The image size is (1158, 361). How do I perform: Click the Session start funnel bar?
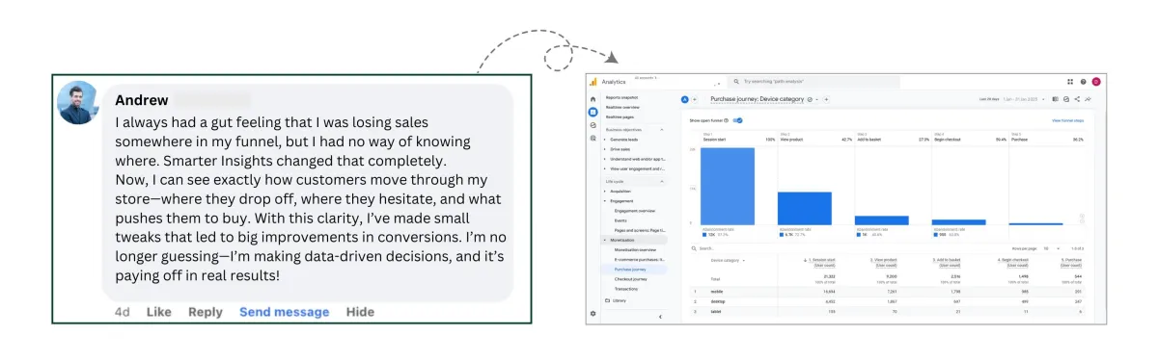728,186
